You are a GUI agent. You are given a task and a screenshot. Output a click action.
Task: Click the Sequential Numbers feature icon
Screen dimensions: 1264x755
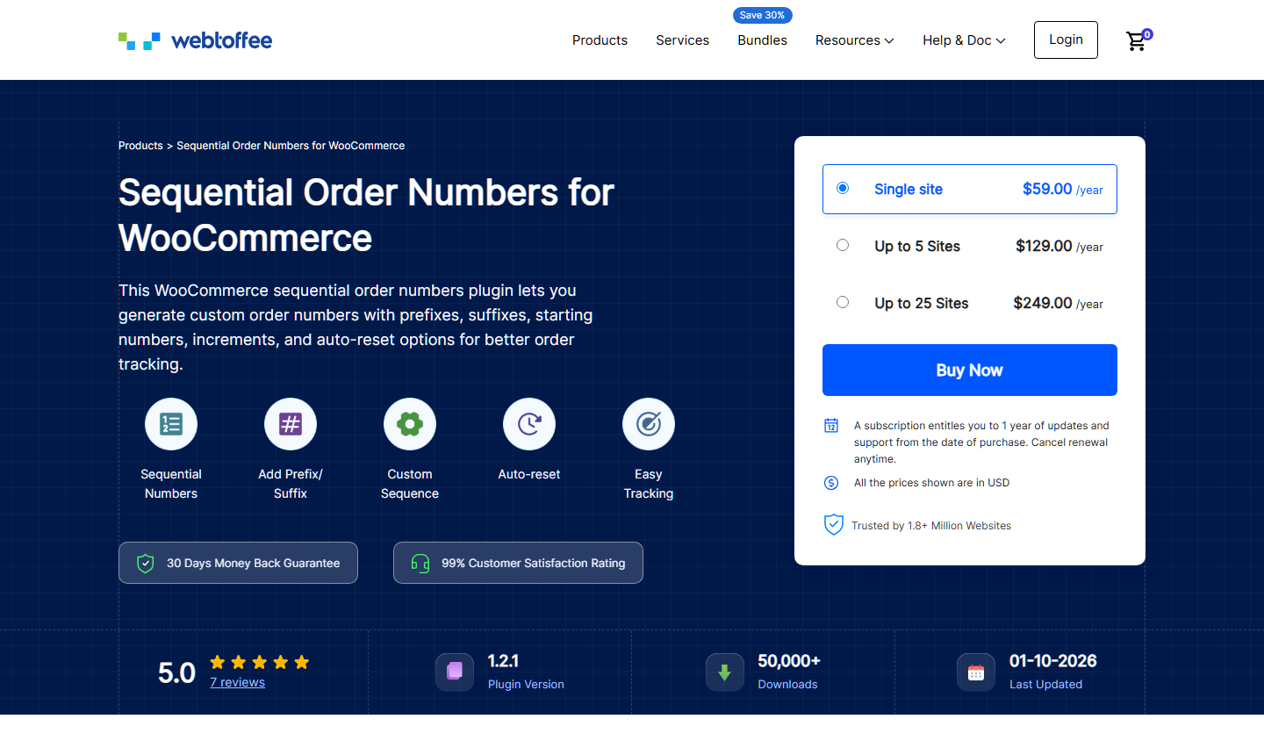pos(171,424)
